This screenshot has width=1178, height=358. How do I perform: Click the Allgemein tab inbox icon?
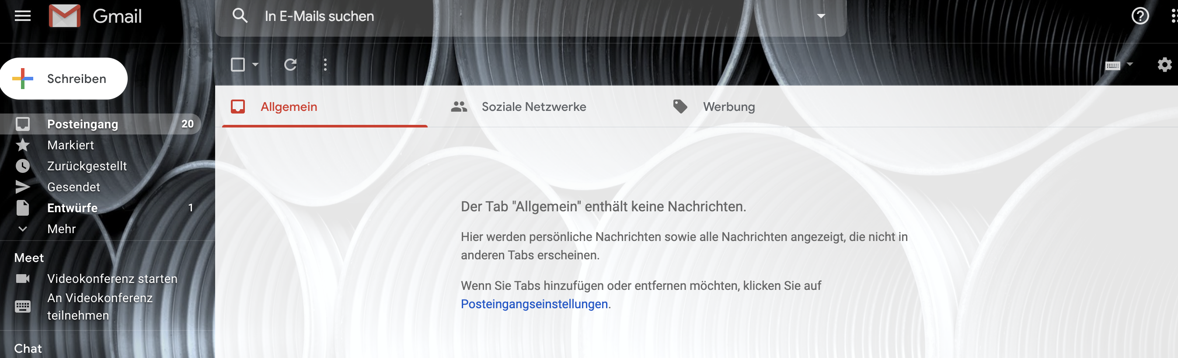[238, 107]
